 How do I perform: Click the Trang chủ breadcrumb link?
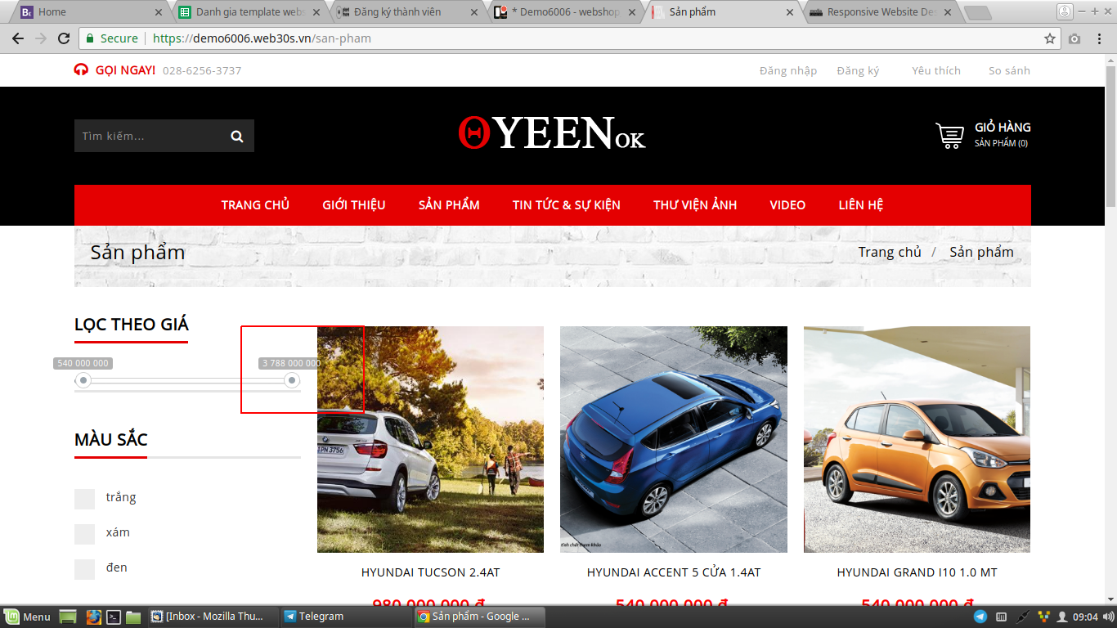(890, 253)
